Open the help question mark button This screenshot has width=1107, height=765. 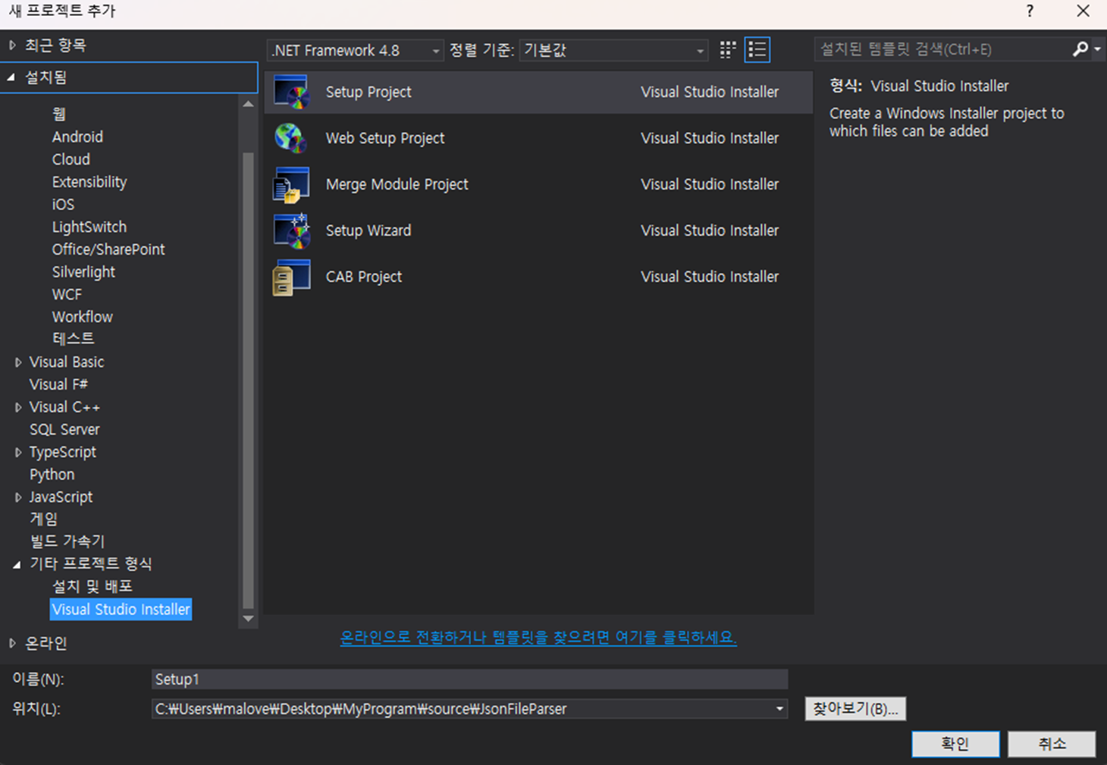click(1030, 11)
